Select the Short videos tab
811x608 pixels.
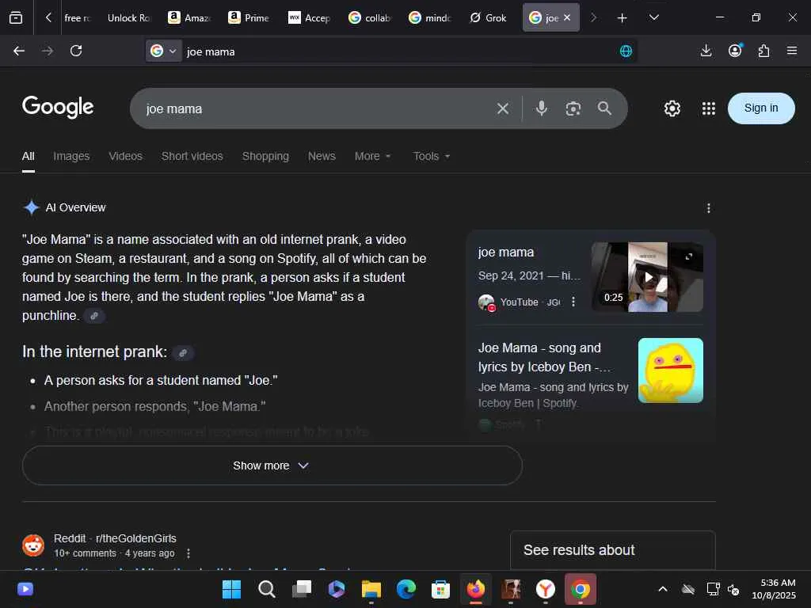tap(192, 156)
